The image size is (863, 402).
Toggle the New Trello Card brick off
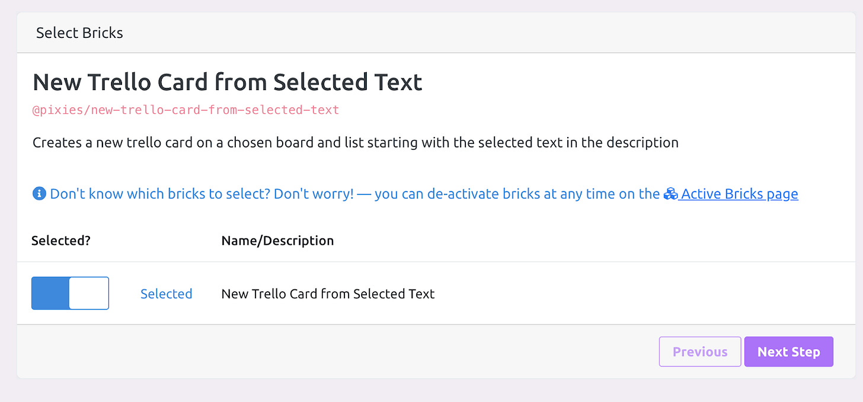[70, 293]
